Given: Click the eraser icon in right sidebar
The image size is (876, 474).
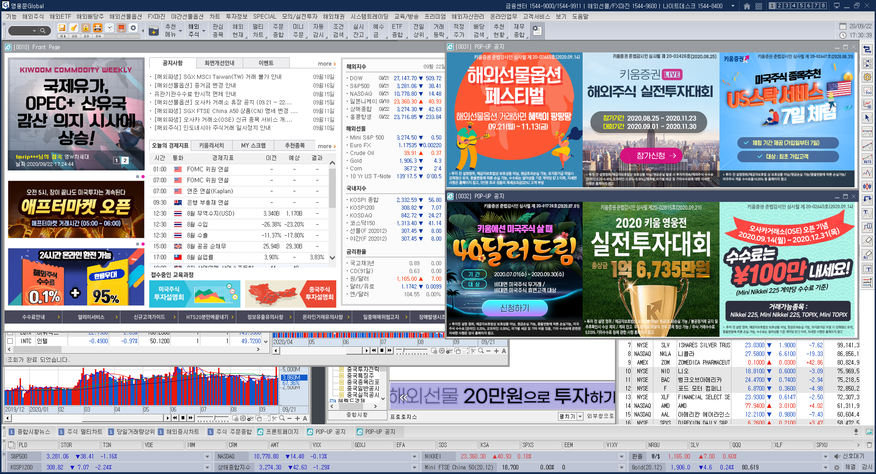Looking at the screenshot, I should (x=867, y=241).
